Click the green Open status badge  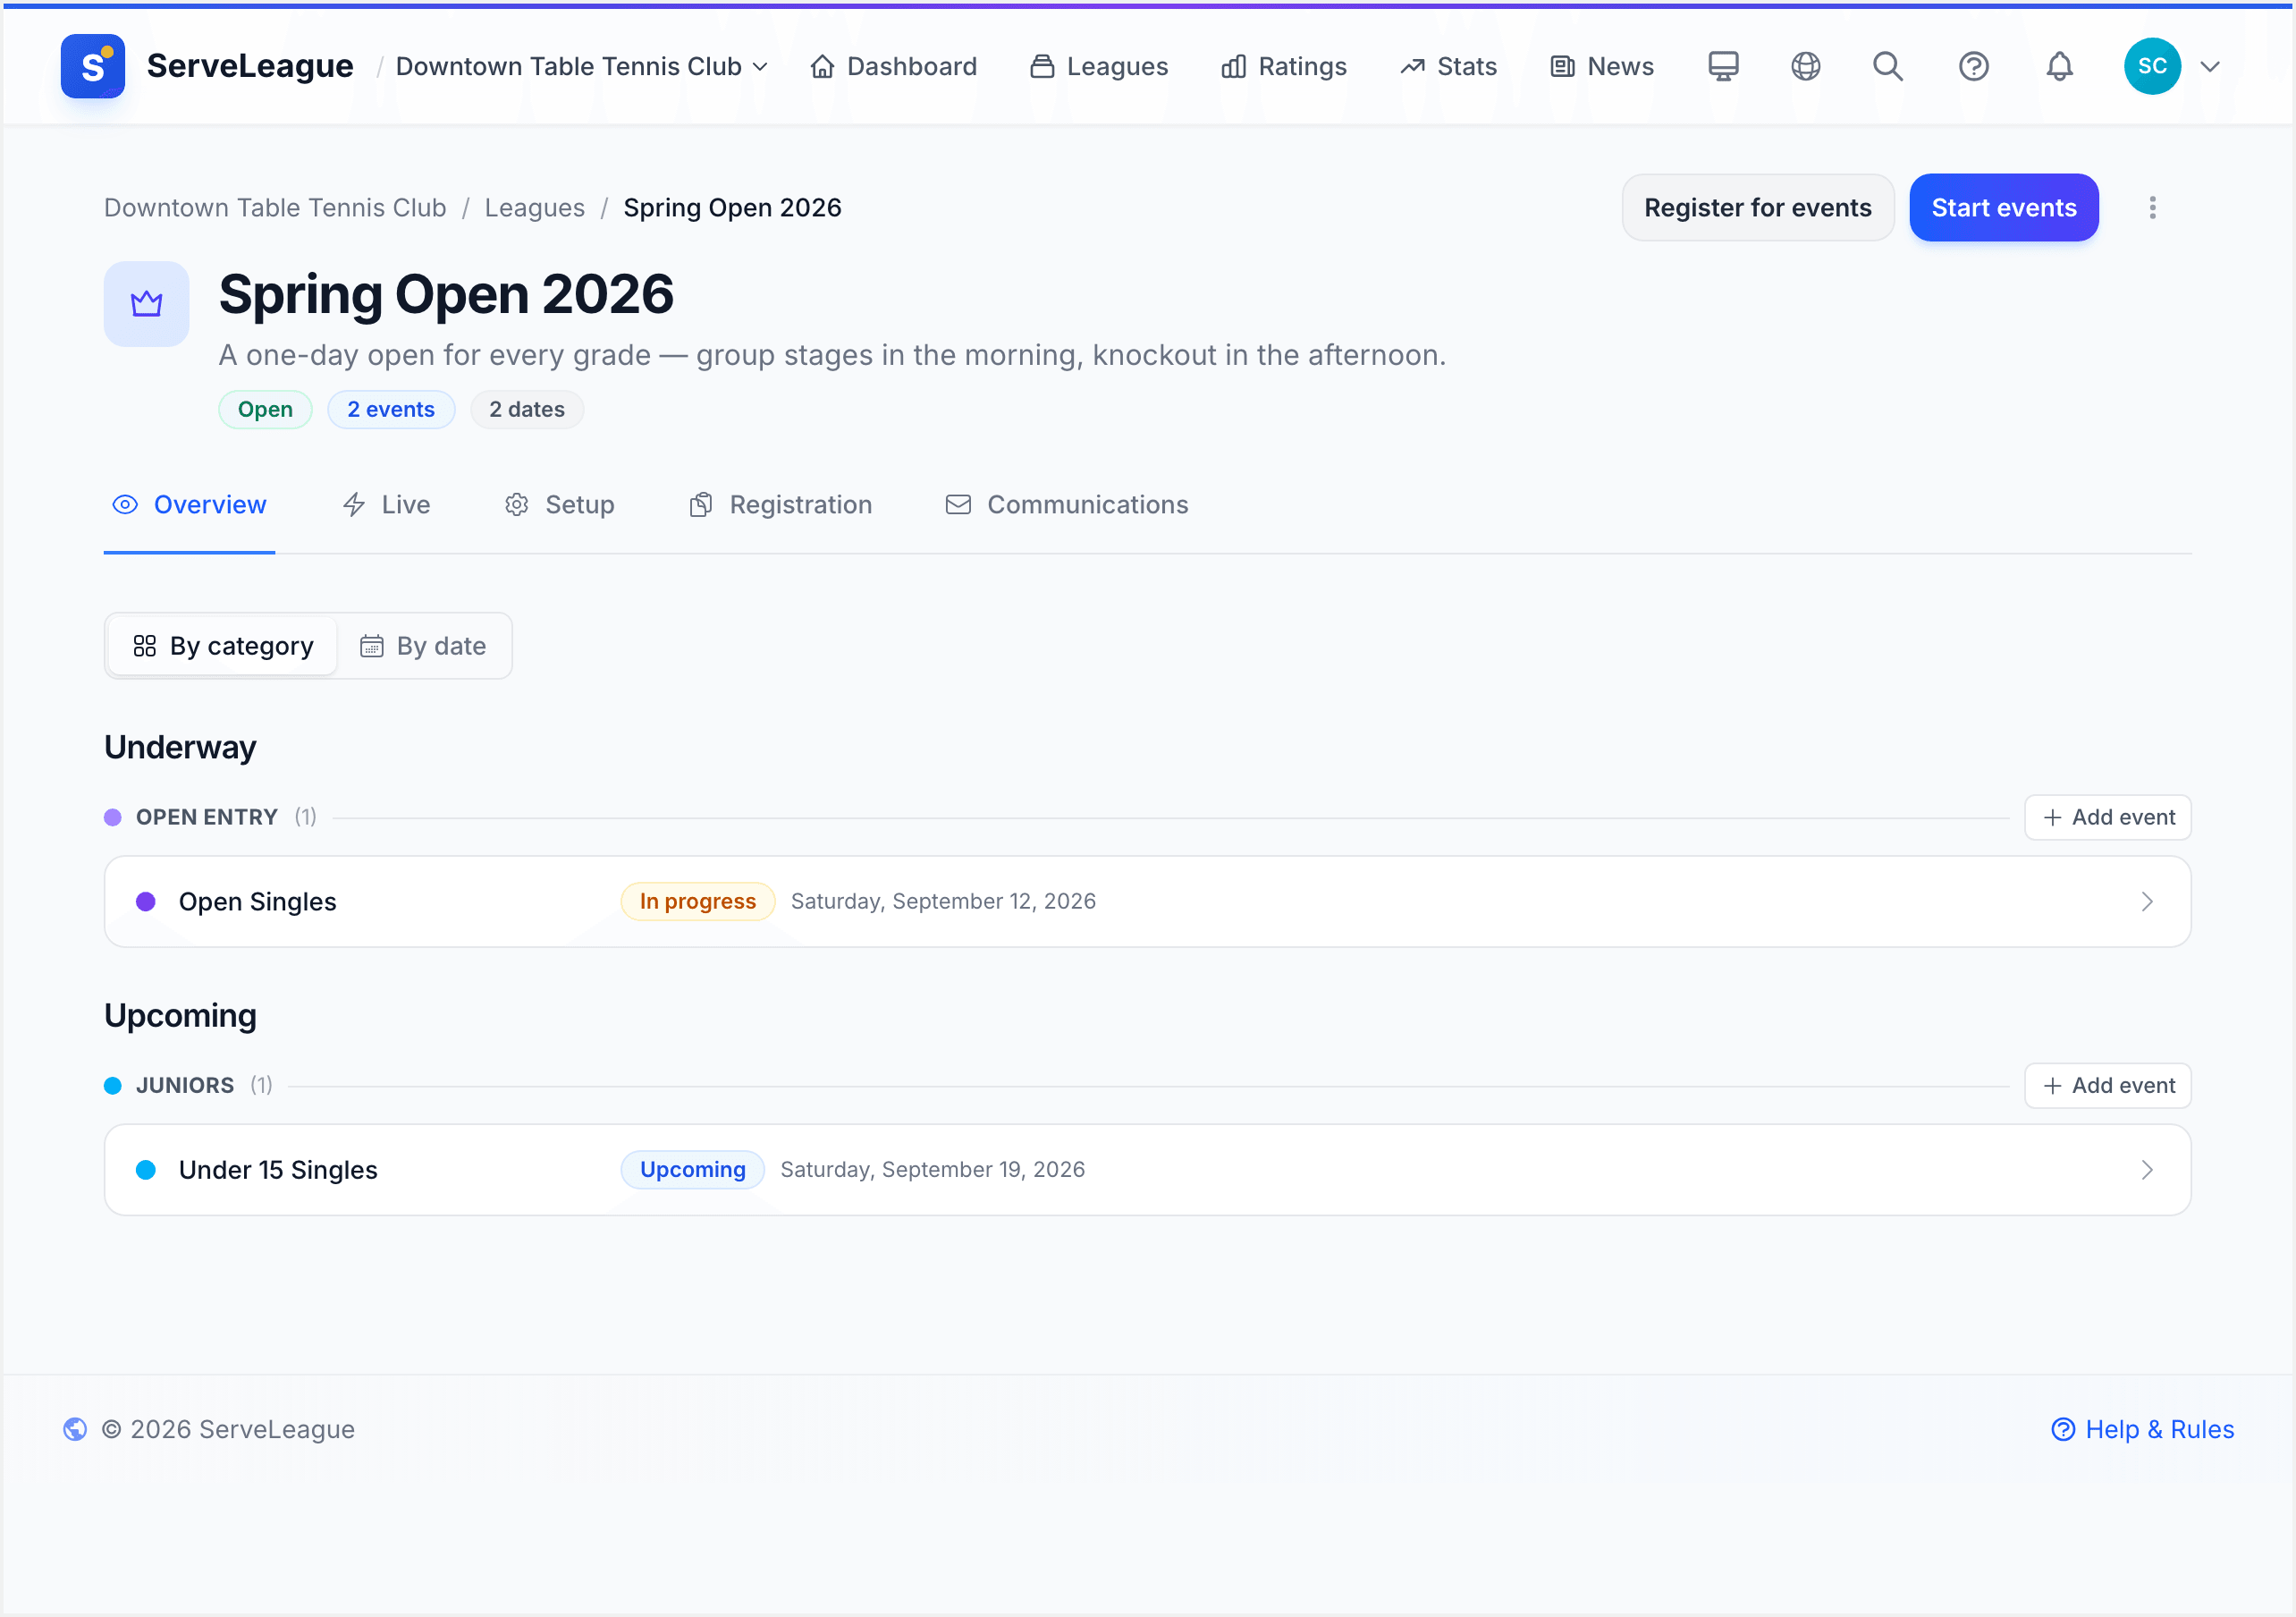(x=265, y=410)
